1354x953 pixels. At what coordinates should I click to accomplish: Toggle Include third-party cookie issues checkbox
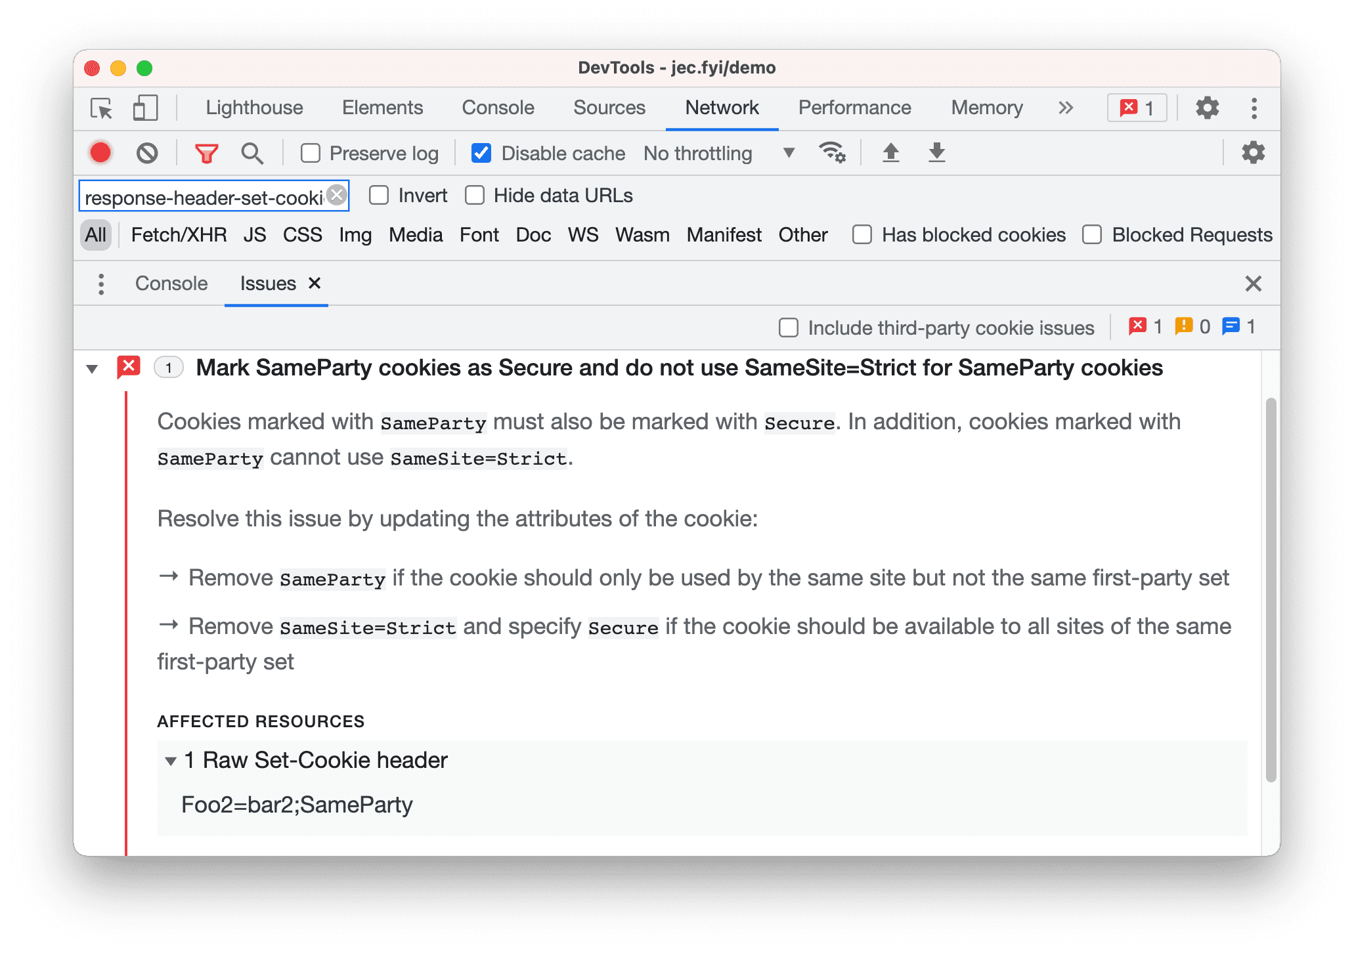[x=791, y=328]
